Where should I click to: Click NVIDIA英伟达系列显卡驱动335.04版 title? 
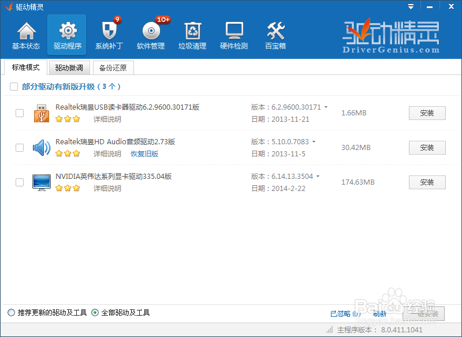[113, 177]
